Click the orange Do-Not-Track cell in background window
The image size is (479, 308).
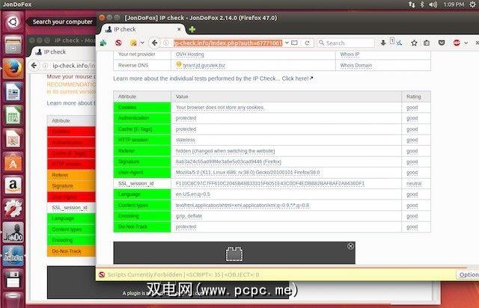tap(71, 251)
